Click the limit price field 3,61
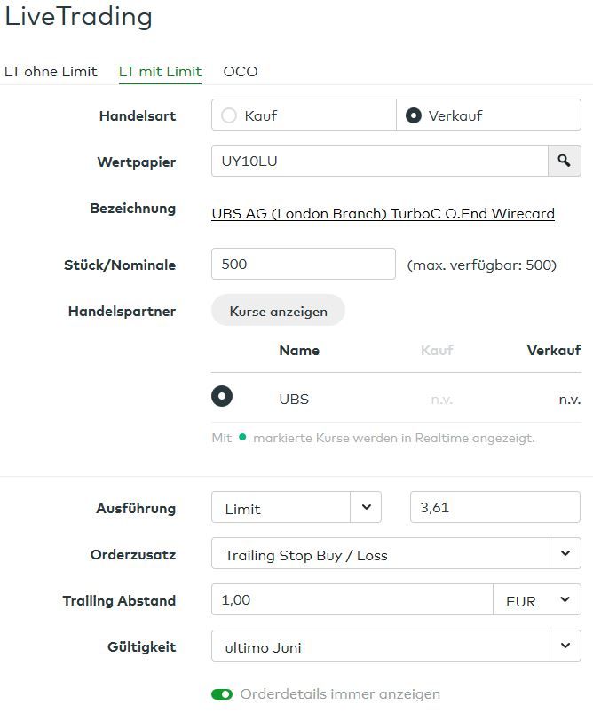This screenshot has height=713, width=593. tap(494, 508)
